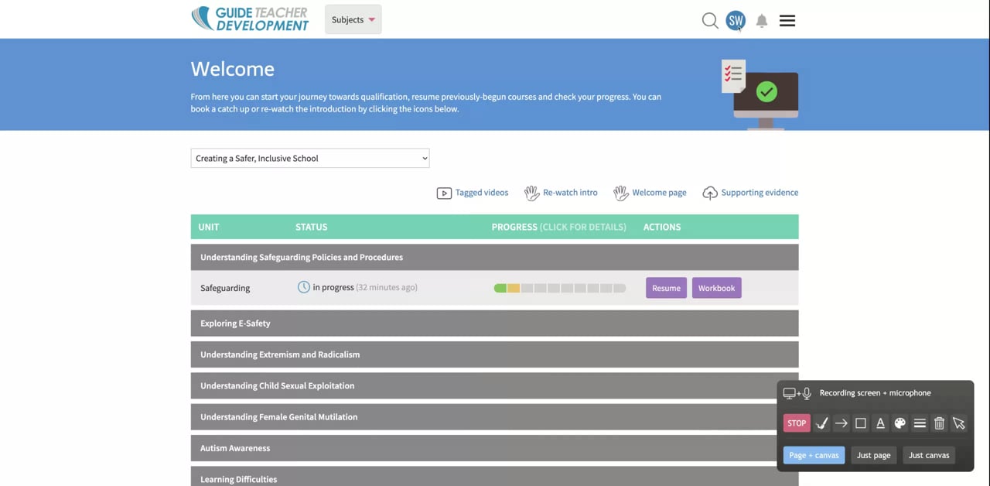Go to the Welcome page link
The width and height of the screenshot is (990, 486).
pos(659,193)
